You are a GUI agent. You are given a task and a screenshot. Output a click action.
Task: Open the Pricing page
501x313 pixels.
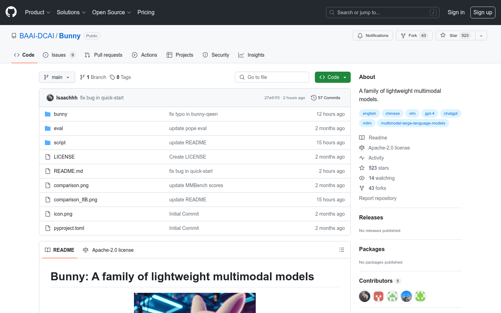[146, 12]
